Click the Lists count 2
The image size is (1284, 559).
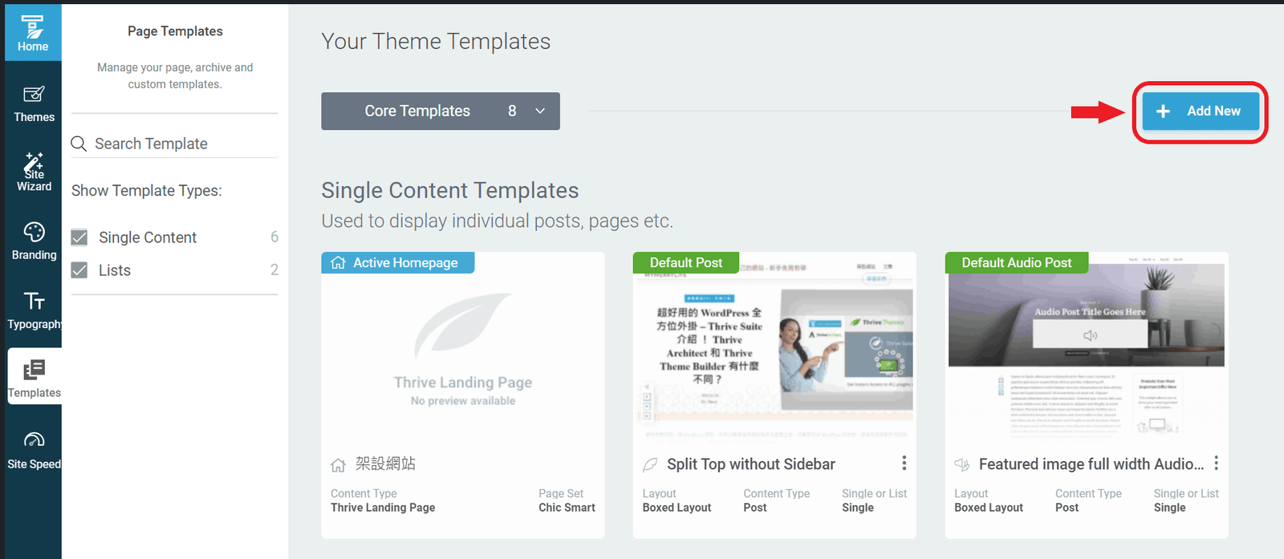coord(274,270)
